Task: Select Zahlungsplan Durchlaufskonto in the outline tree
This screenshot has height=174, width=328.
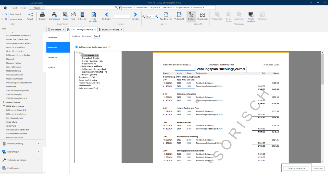Action: point(94,69)
